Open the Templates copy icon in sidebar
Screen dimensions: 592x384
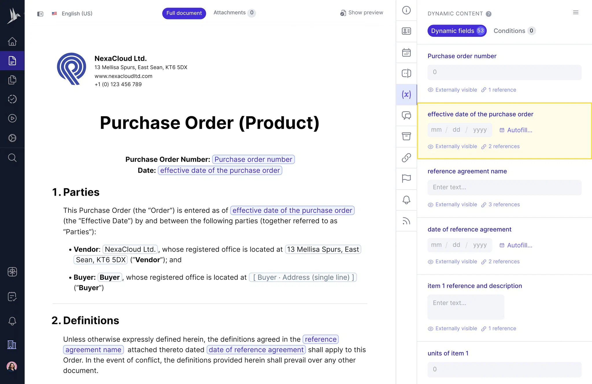[x=12, y=80]
